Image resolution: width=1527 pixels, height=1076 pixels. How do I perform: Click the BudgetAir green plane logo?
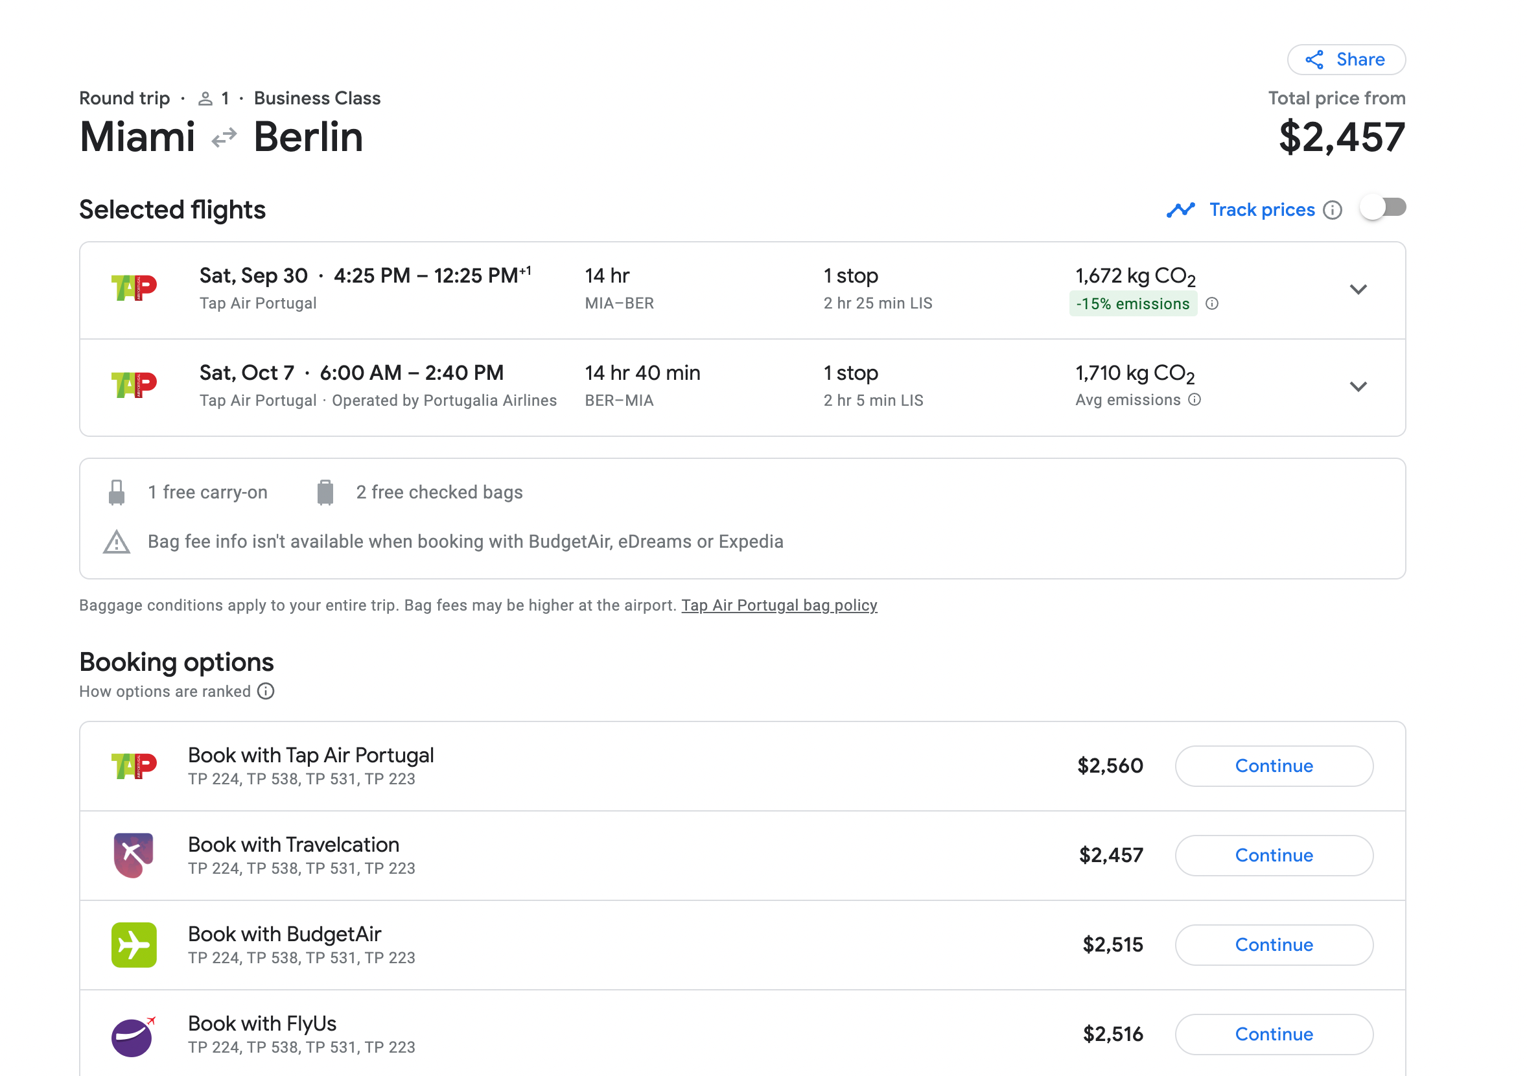134,945
